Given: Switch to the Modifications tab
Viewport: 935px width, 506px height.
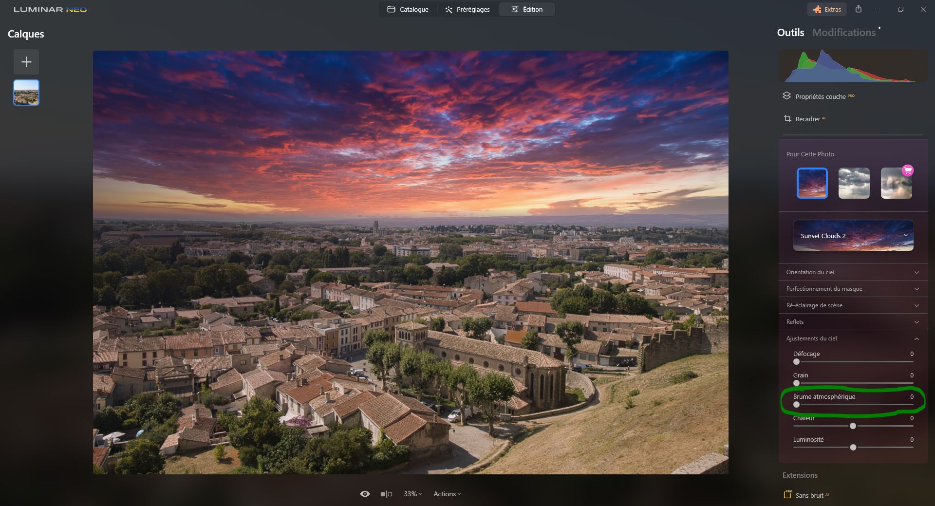Looking at the screenshot, I should point(844,32).
